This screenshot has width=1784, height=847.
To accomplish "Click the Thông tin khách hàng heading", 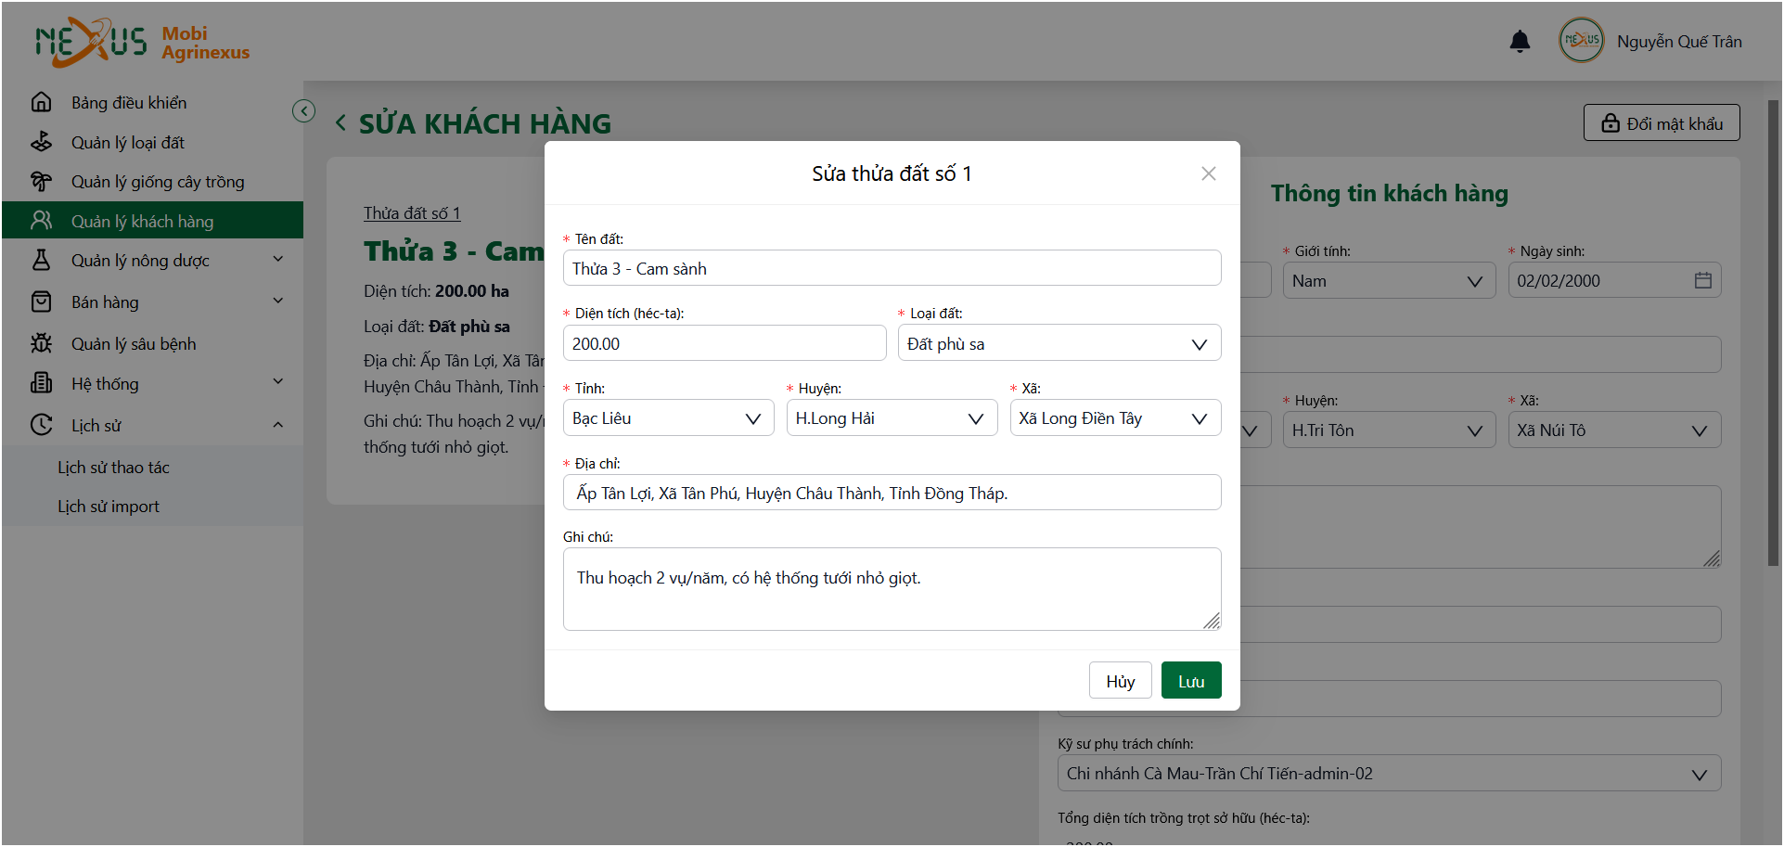I will coord(1389,193).
